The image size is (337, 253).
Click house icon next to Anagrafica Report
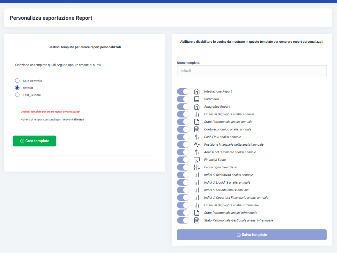[x=197, y=107]
